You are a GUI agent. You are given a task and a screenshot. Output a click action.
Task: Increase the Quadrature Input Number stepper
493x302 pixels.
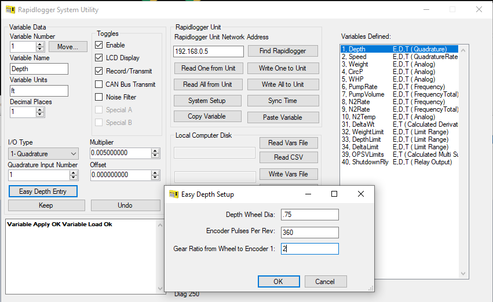pos(73,172)
